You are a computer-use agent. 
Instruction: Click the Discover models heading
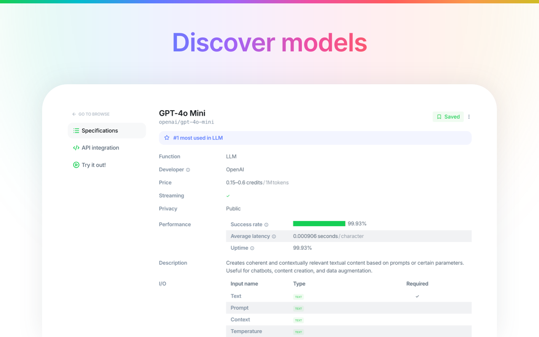pos(269,43)
